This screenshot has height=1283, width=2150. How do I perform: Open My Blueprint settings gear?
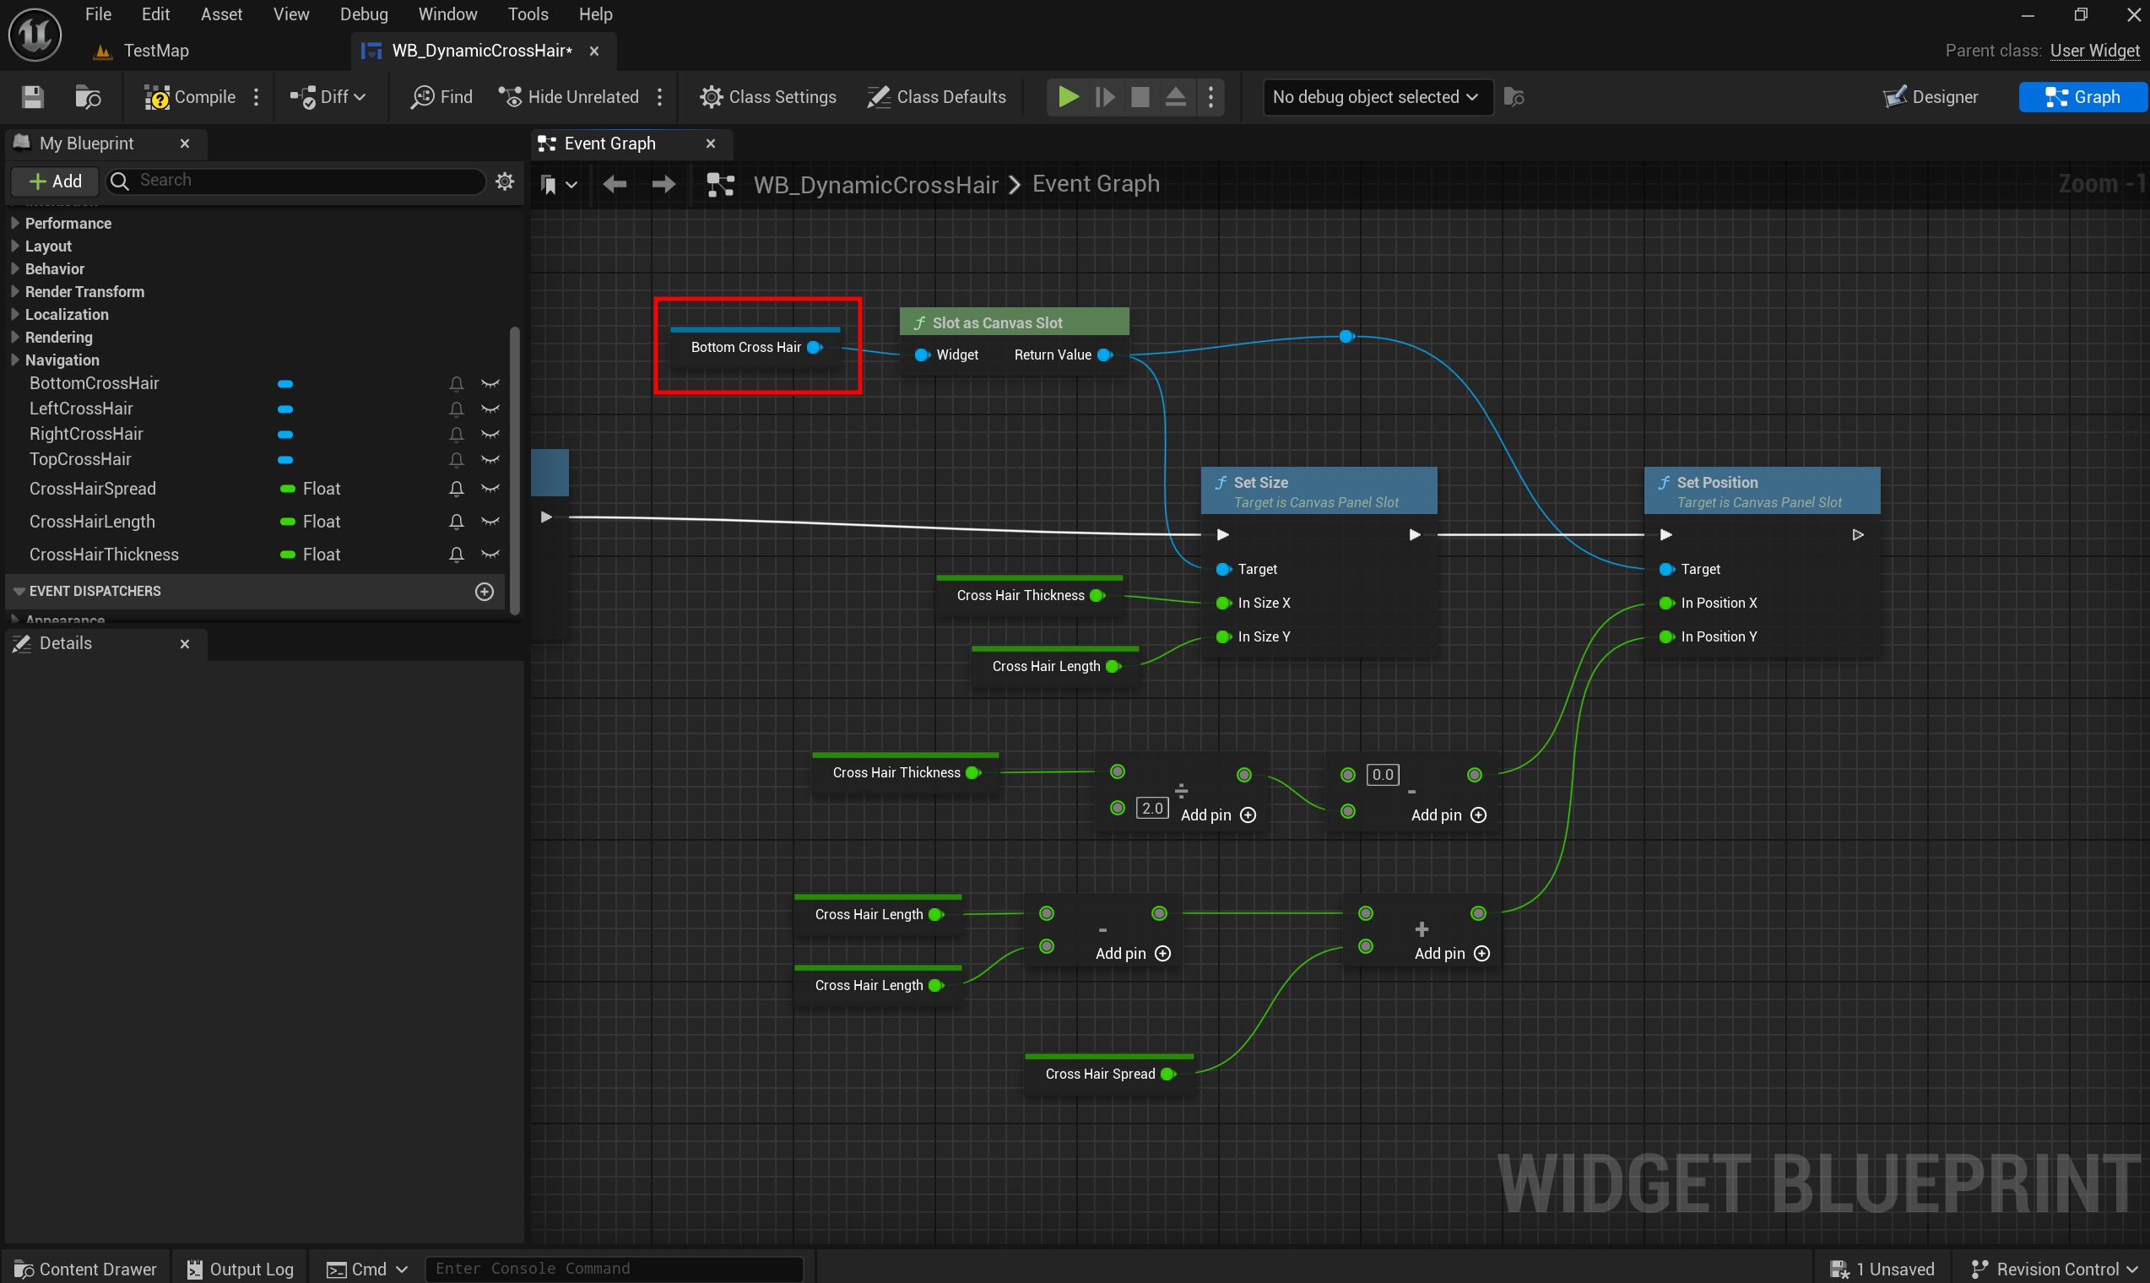click(x=505, y=181)
